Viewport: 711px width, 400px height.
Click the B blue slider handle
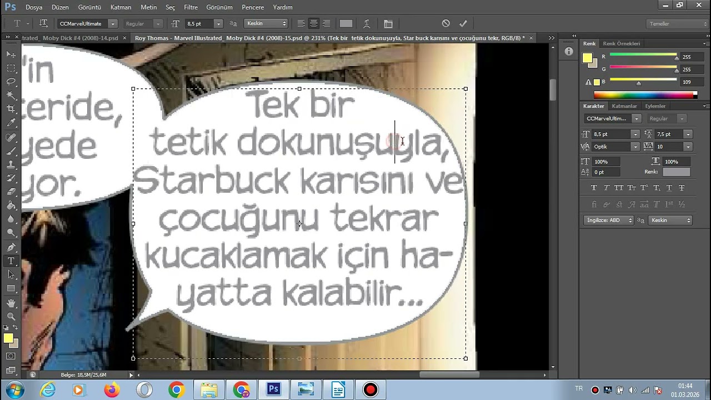(639, 83)
